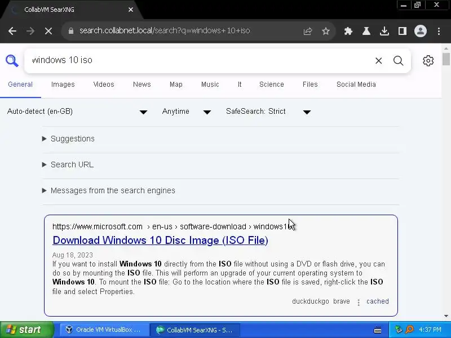Switch to the News tab

142,84
